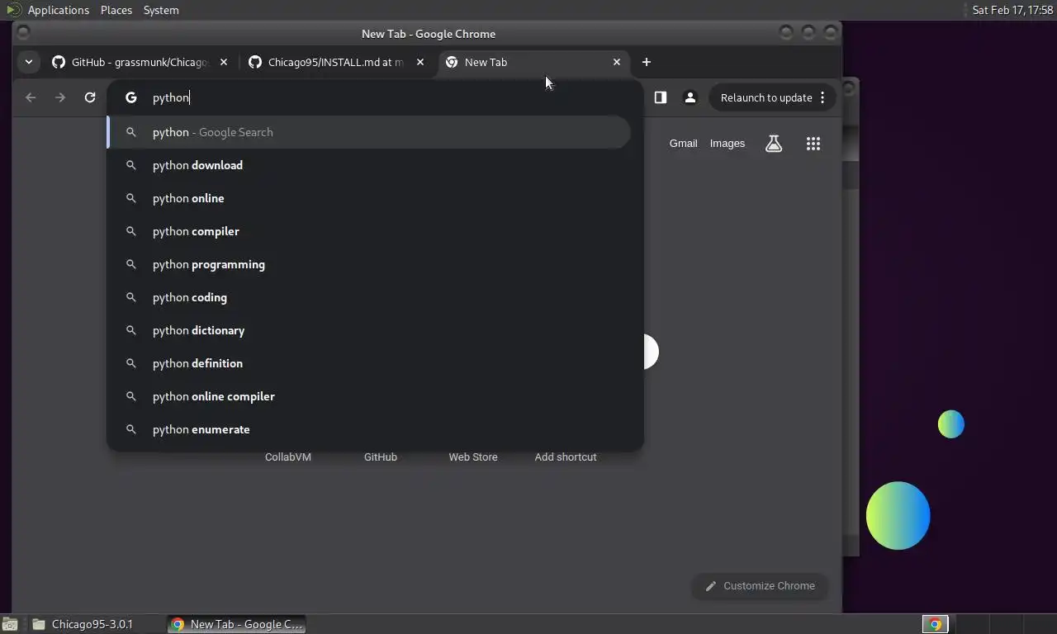Open the Images link
The width and height of the screenshot is (1057, 634).
(728, 144)
